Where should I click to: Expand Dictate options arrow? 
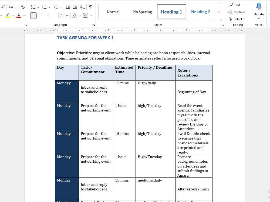point(259,19)
